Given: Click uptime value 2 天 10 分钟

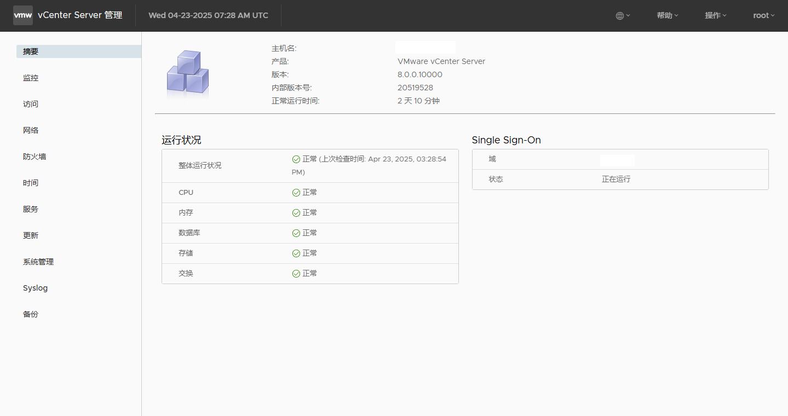Looking at the screenshot, I should [x=418, y=101].
